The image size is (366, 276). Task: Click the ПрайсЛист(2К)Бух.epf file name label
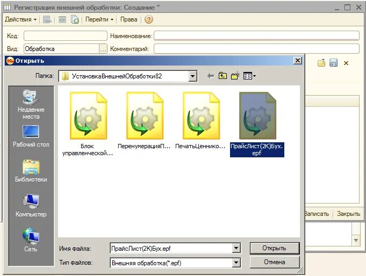click(257, 150)
